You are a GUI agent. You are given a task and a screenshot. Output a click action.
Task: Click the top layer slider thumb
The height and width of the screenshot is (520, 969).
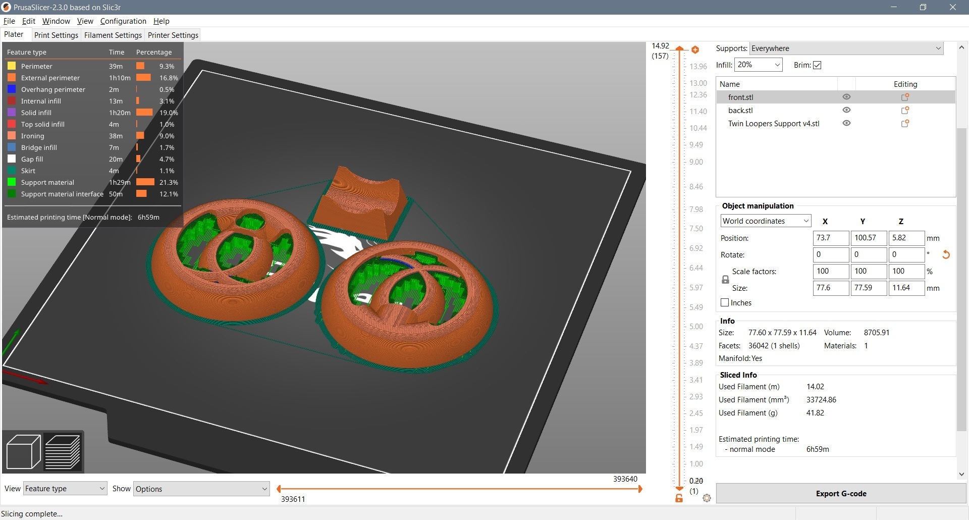pyautogui.click(x=679, y=48)
